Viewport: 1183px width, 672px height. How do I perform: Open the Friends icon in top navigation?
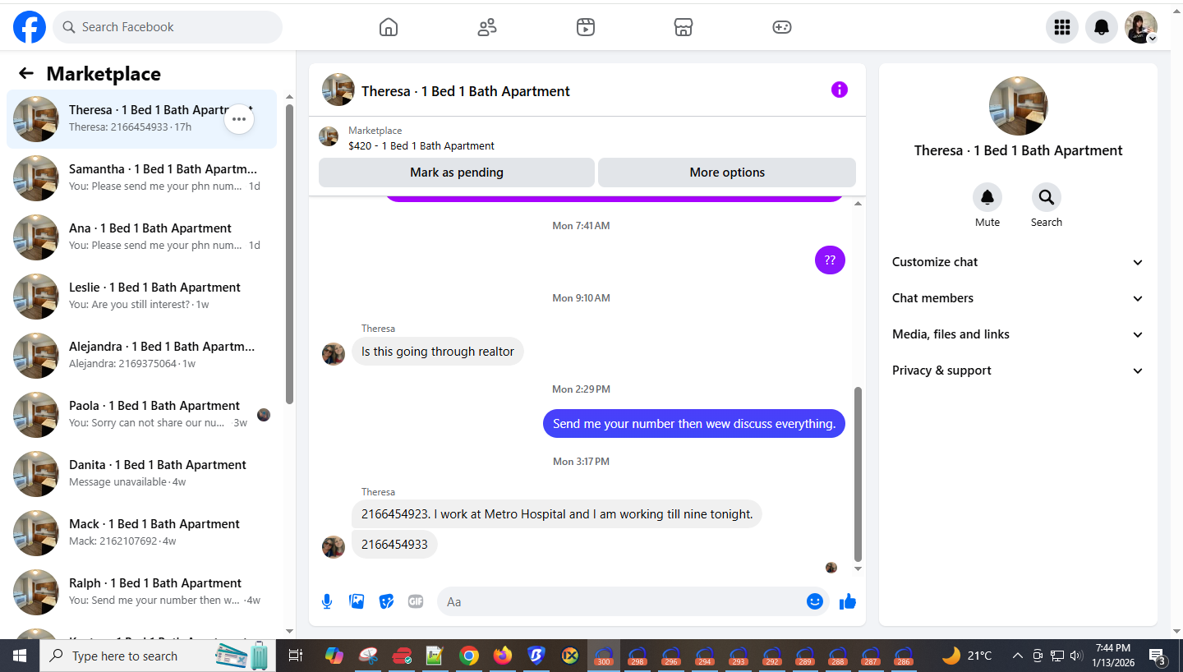tap(487, 27)
